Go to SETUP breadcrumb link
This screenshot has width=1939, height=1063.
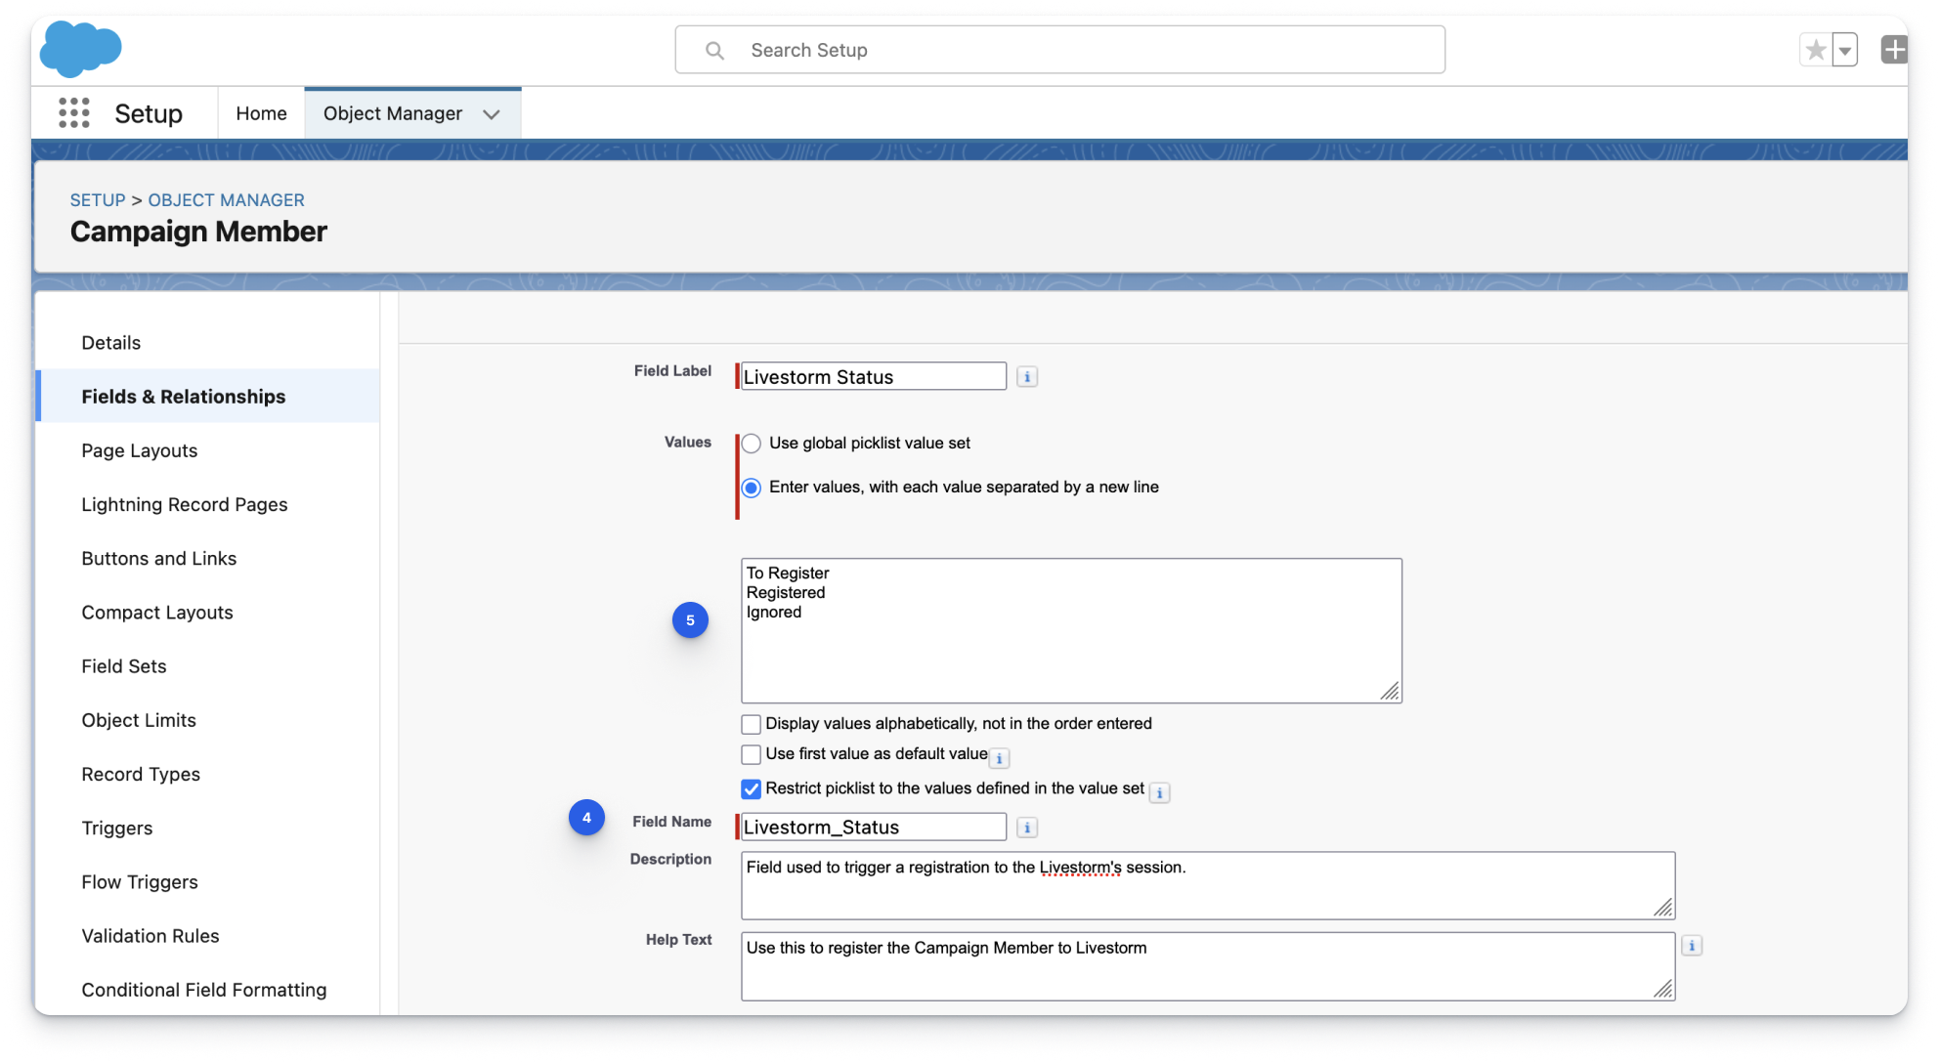point(97,199)
